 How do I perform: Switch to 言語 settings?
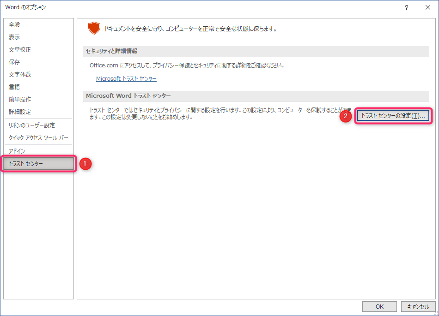[38, 87]
